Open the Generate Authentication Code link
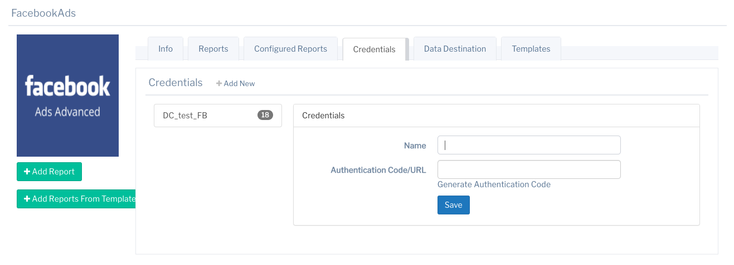The image size is (734, 265). coord(494,184)
